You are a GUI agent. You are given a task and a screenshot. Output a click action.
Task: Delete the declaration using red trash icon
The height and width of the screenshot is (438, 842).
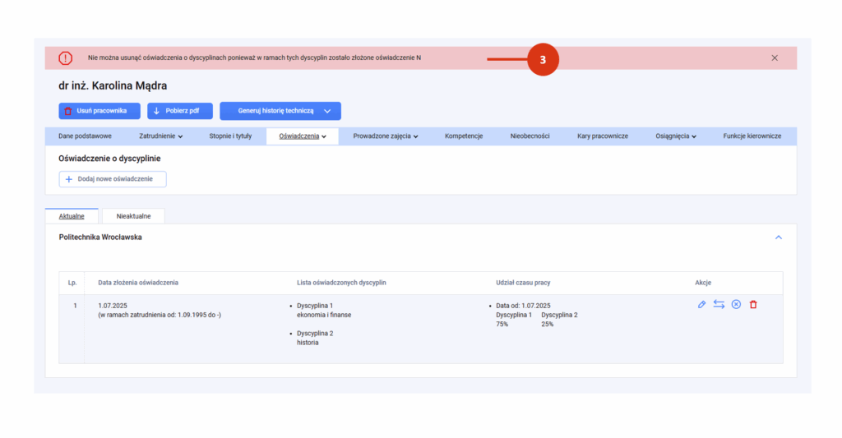coord(753,304)
